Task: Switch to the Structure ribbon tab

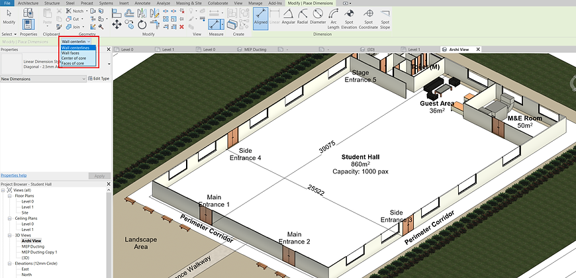Action: click(x=52, y=3)
